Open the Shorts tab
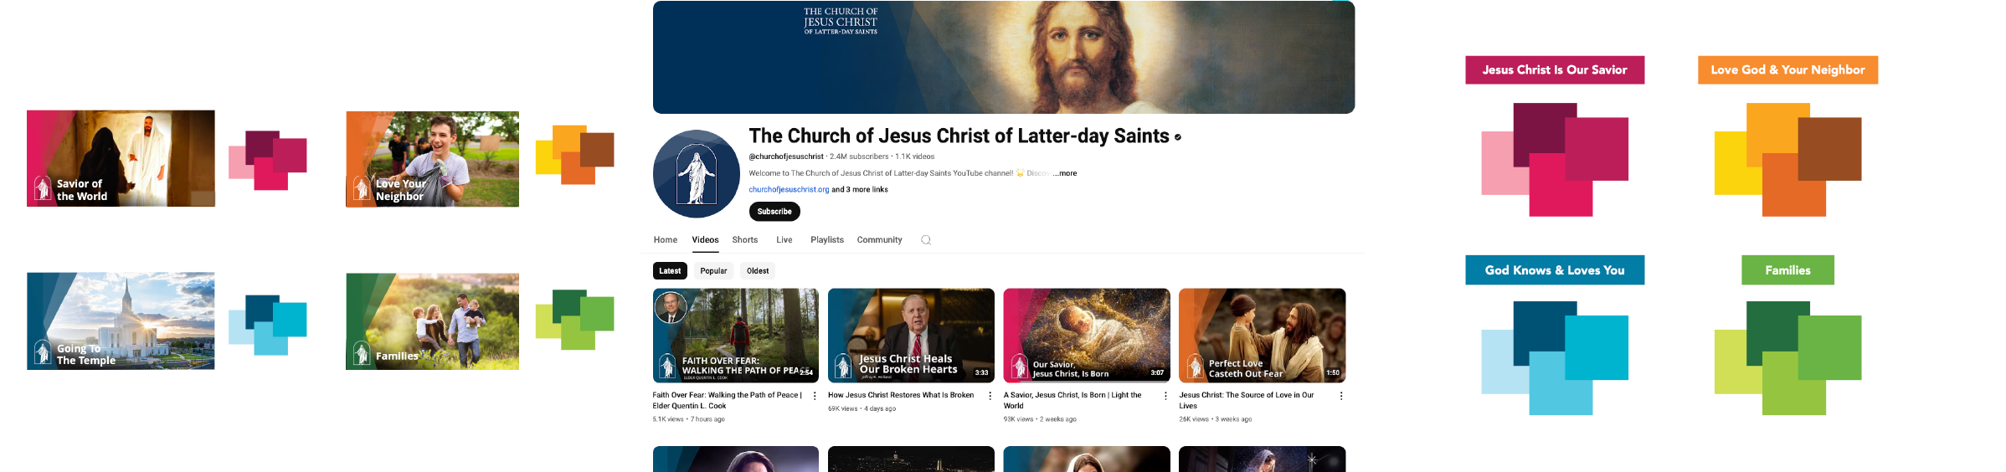 745,240
